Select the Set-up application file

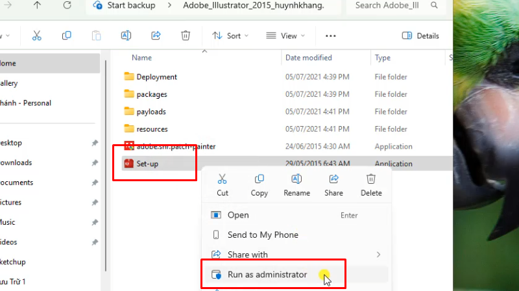147,164
